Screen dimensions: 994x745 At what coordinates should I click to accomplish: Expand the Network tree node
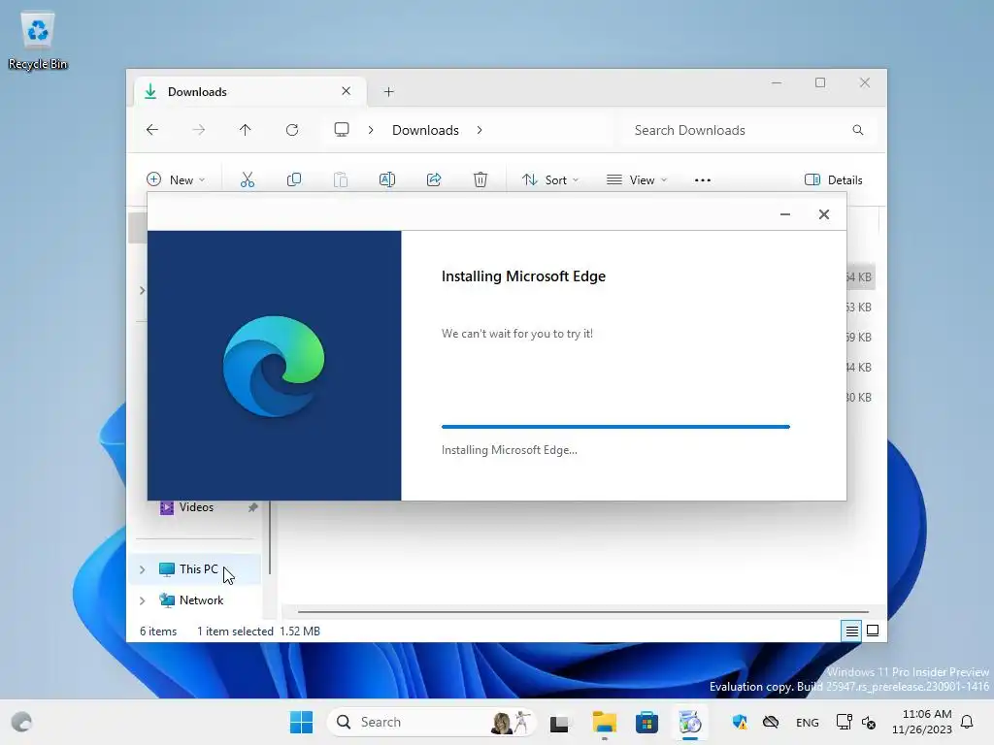point(142,600)
